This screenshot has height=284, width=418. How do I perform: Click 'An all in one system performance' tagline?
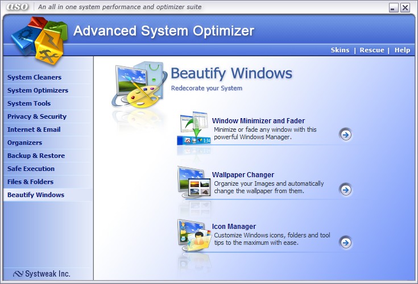119,7
